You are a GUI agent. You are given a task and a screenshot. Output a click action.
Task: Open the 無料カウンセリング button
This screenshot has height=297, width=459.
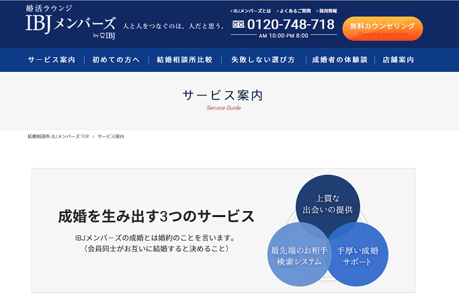(x=382, y=29)
